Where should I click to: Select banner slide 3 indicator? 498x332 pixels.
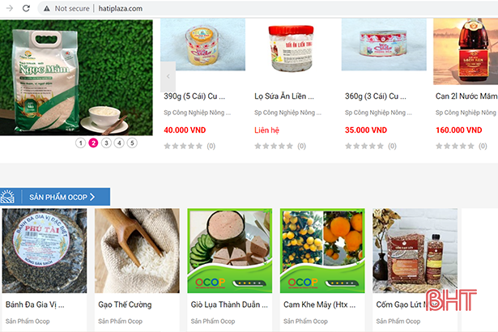pyautogui.click(x=106, y=143)
